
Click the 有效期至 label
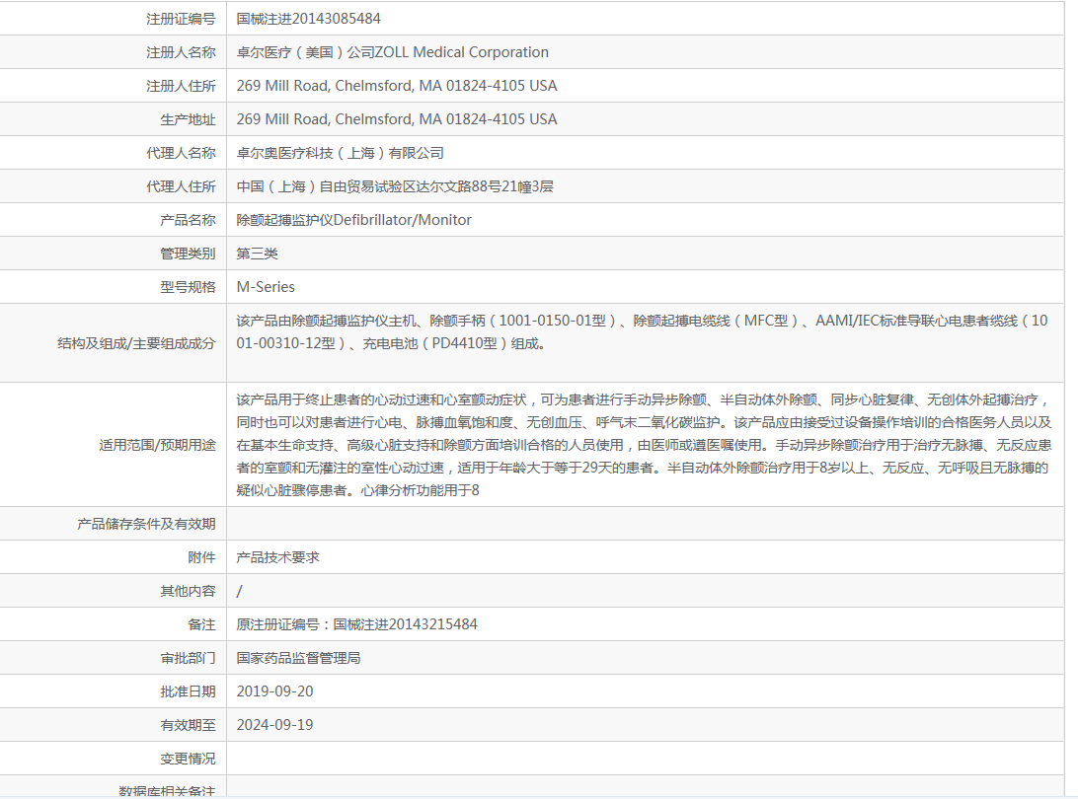tap(188, 725)
